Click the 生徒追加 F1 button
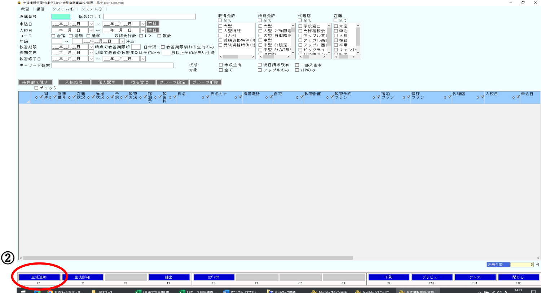The height and width of the screenshot is (293, 541). (39, 277)
